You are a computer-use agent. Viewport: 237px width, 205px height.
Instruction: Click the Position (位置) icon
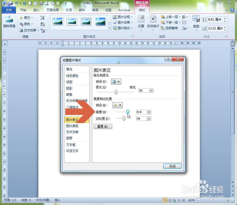pos(141,19)
